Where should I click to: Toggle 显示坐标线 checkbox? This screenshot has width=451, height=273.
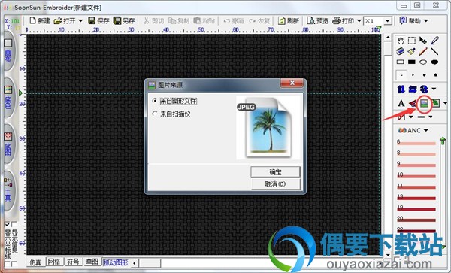(8, 224)
